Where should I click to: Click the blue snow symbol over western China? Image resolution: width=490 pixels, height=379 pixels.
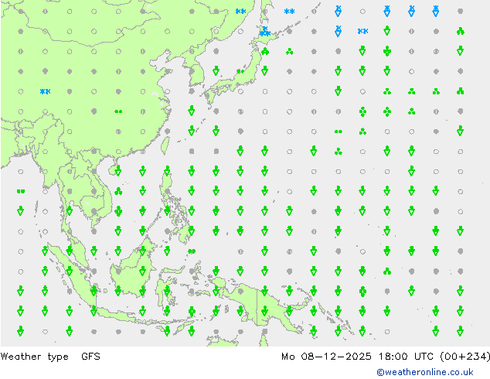46,91
